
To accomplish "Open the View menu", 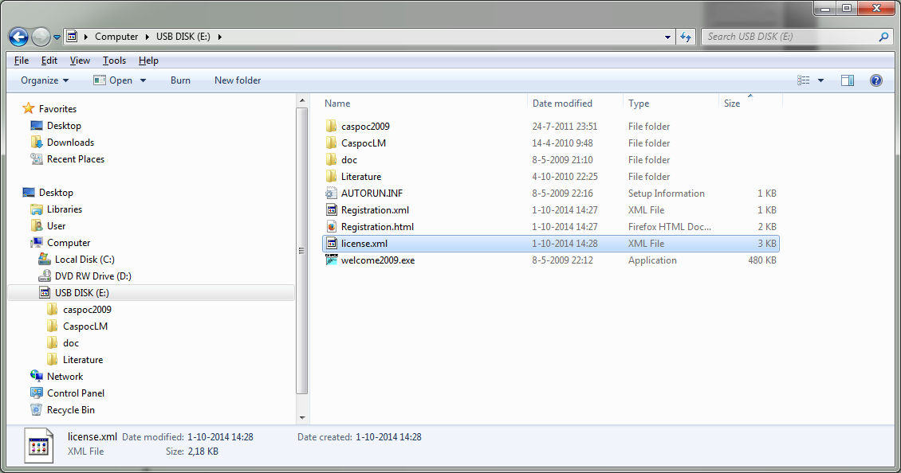I will tap(80, 61).
